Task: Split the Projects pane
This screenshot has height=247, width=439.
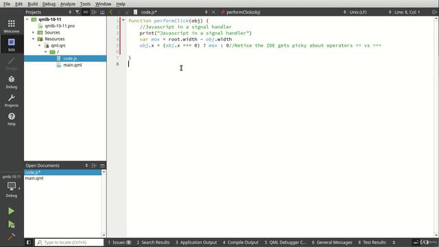Action: tap(94, 12)
